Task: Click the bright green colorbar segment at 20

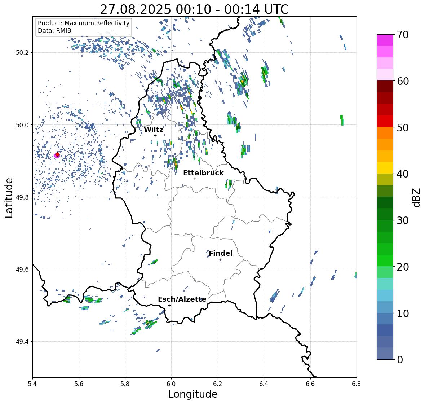Action: tap(385, 260)
